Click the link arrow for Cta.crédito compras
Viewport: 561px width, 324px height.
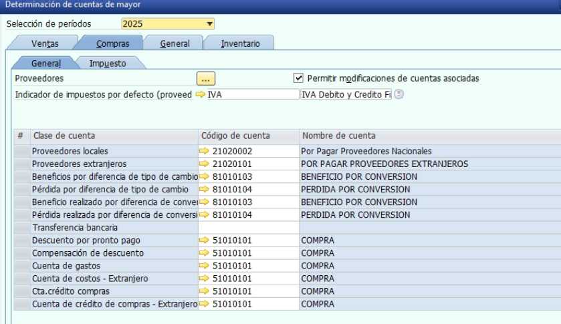(204, 291)
